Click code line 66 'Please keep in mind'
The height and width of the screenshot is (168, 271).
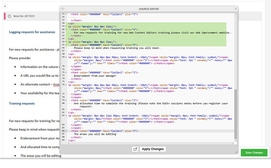point(117,48)
